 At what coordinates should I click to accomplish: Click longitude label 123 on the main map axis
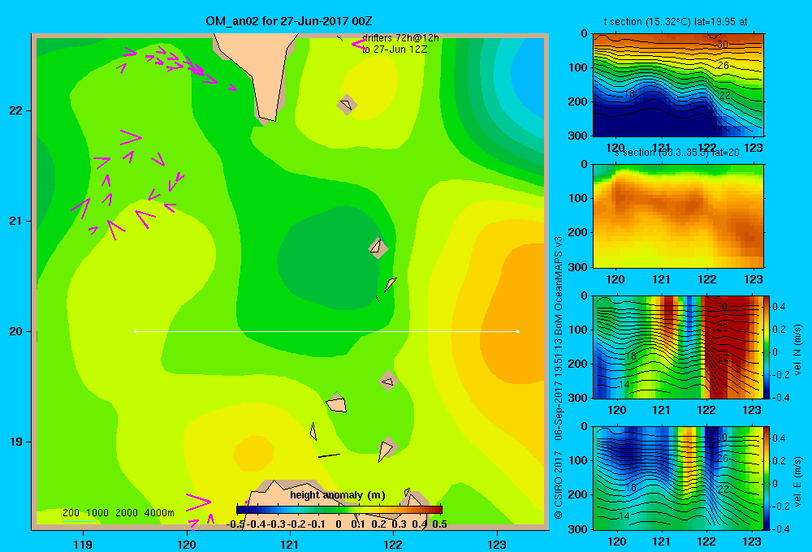pyautogui.click(x=497, y=544)
